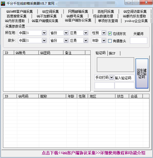Screen dimensions: 153x158
Task: Click the results 性别 column header
Action: (x=83, y=96)
